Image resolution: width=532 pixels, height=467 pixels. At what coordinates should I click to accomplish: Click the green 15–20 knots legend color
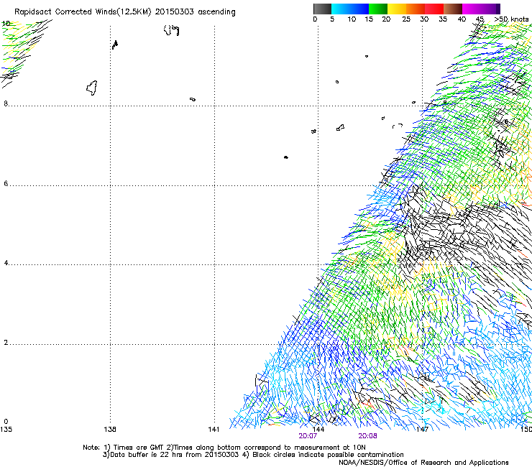point(378,9)
